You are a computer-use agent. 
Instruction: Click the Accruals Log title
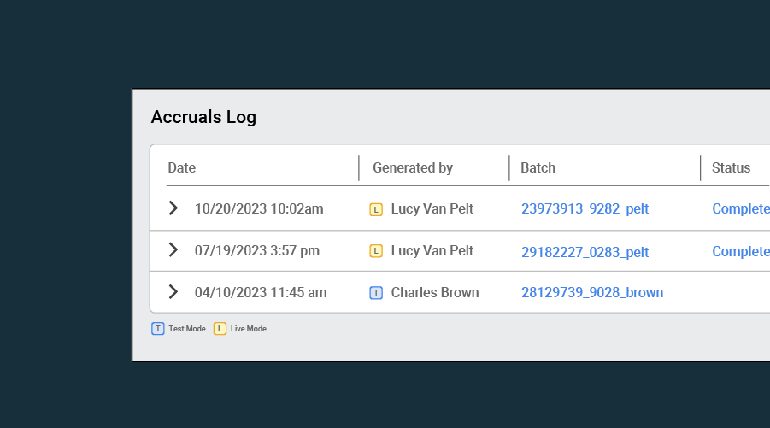203,117
